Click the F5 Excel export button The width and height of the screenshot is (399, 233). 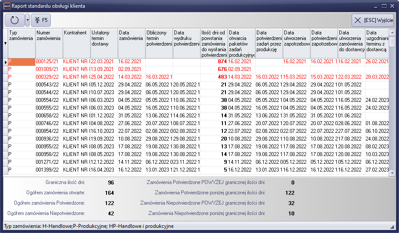[x=41, y=20]
